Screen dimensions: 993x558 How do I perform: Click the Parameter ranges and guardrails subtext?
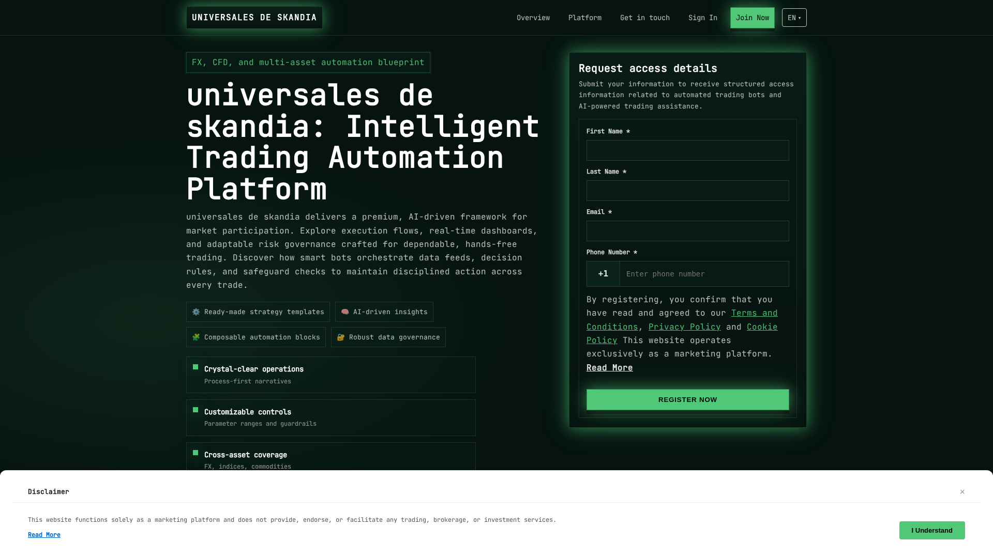tap(260, 424)
